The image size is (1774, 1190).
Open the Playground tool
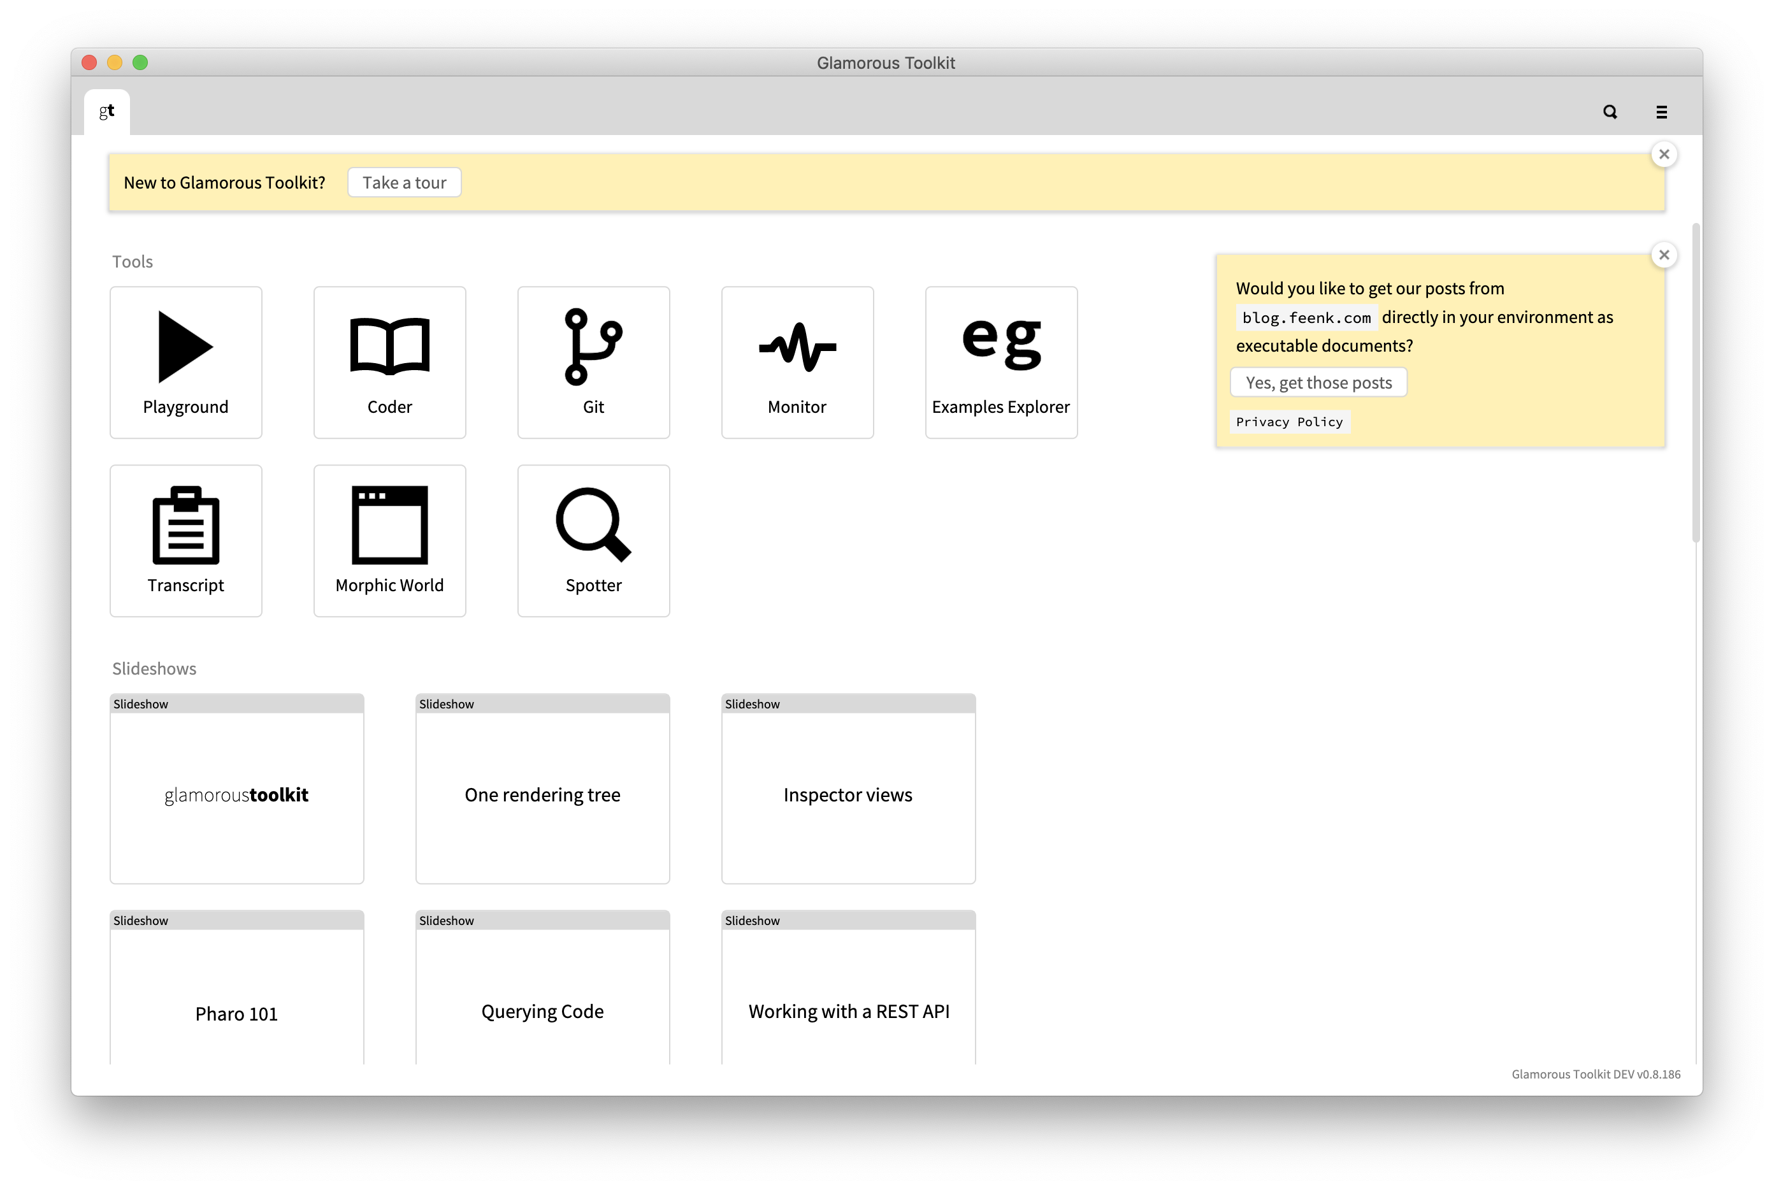(186, 362)
